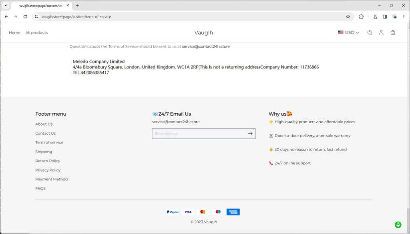Open the search with the magnifier icon

click(x=370, y=32)
